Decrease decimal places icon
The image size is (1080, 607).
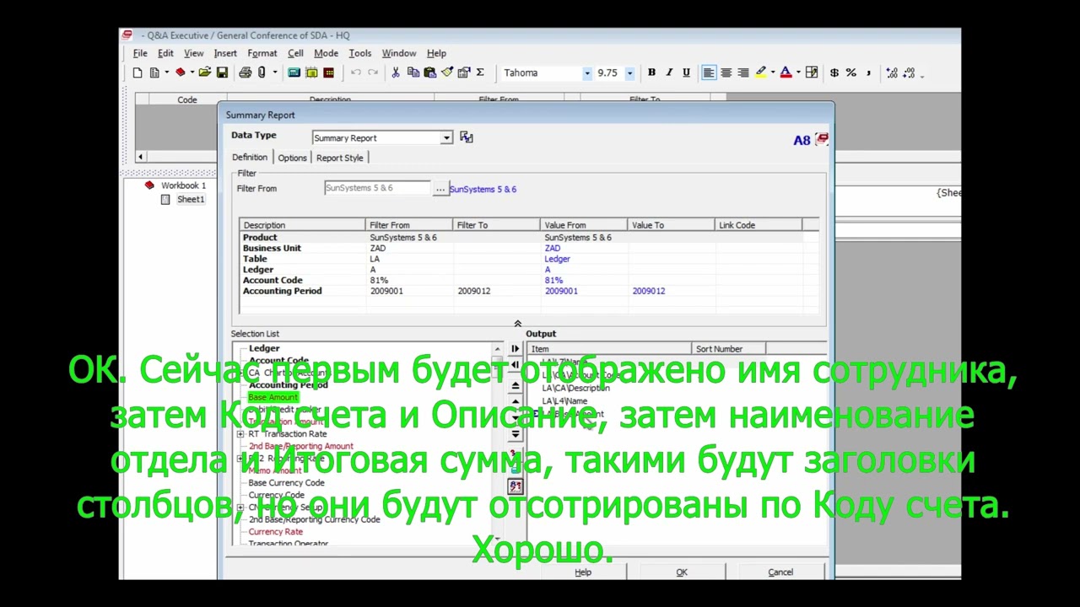(910, 73)
